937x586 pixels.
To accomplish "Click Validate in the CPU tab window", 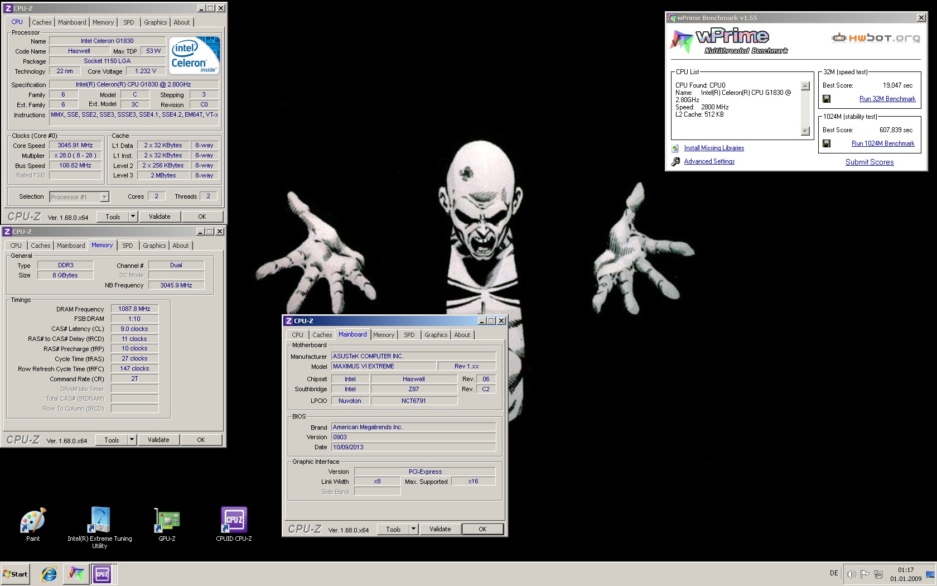I will (160, 217).
